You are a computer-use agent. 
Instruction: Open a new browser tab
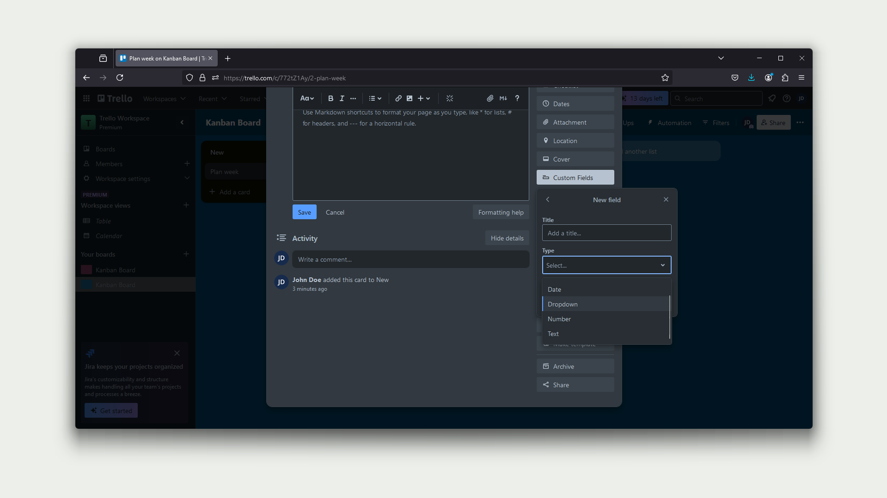point(227,59)
